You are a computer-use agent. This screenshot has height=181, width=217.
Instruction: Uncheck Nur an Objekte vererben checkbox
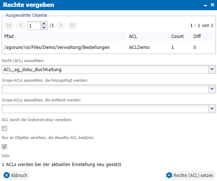point(4,147)
